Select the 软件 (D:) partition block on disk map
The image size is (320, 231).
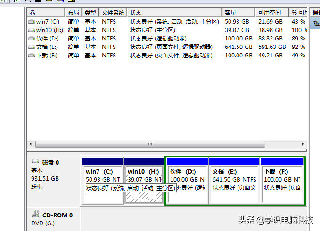point(188,181)
